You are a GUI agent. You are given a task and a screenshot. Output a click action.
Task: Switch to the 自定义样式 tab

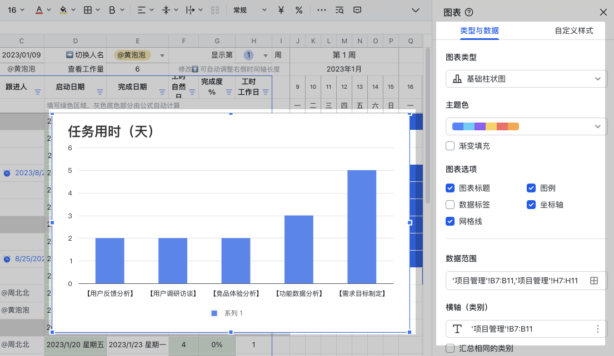(x=573, y=30)
